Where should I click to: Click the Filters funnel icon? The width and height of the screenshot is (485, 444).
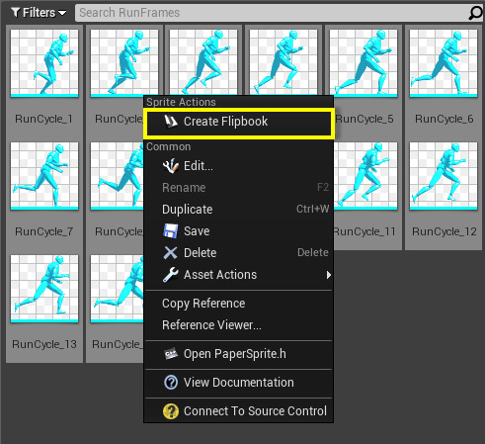pos(15,13)
